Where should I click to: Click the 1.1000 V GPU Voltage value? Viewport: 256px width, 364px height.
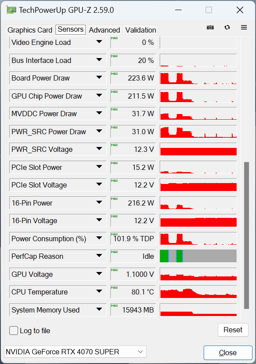[133, 274]
